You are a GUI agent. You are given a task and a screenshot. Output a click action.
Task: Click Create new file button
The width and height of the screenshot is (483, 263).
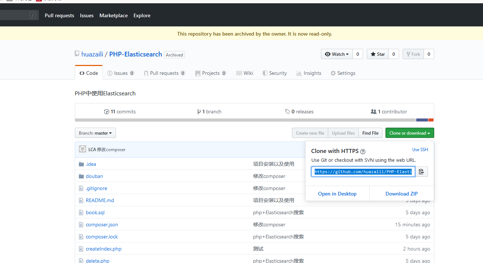pos(310,133)
